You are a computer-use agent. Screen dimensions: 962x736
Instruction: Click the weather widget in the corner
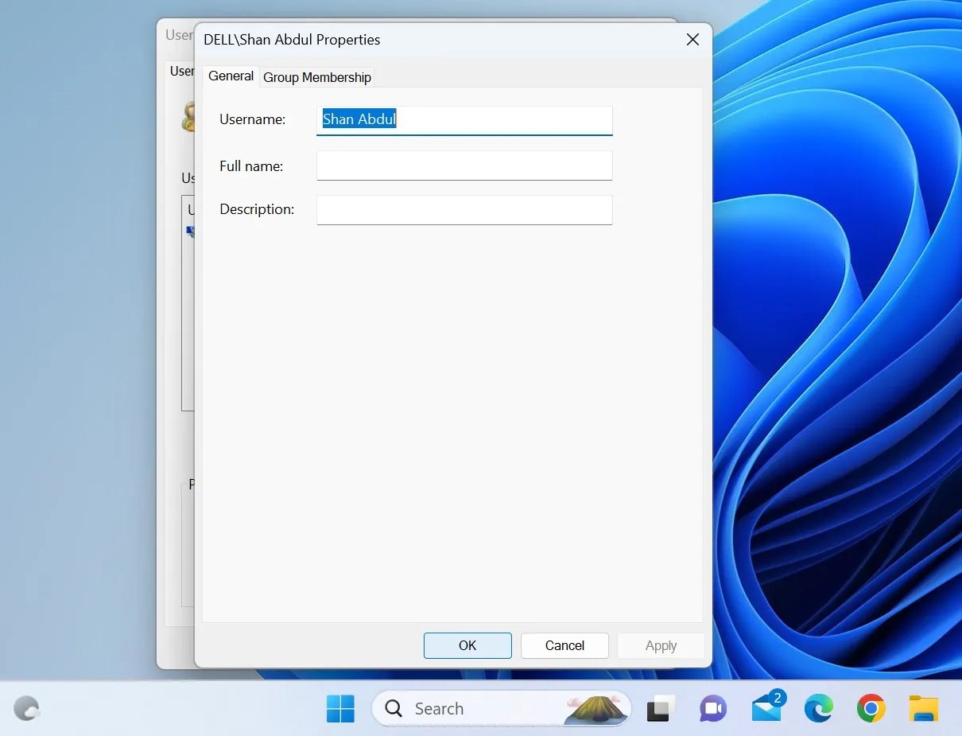[26, 708]
